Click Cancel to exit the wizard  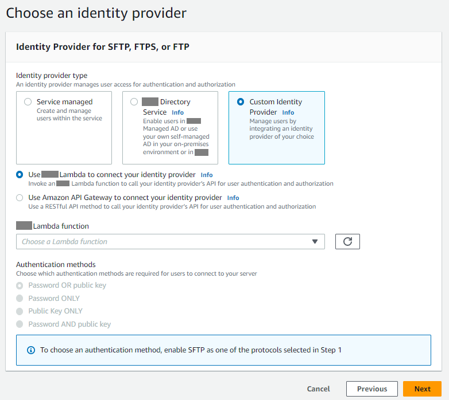point(318,389)
